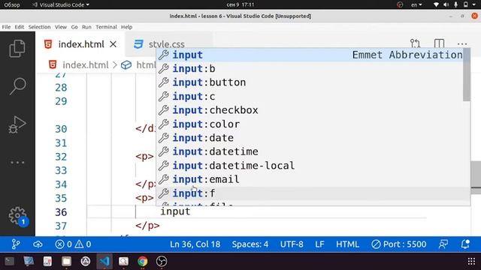Open Run and Debug view
The image size is (481, 270).
17,124
